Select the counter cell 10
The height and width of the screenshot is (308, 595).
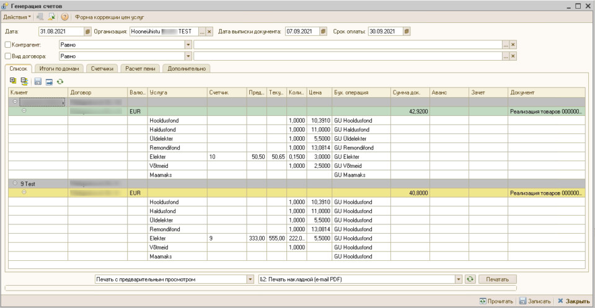click(227, 157)
